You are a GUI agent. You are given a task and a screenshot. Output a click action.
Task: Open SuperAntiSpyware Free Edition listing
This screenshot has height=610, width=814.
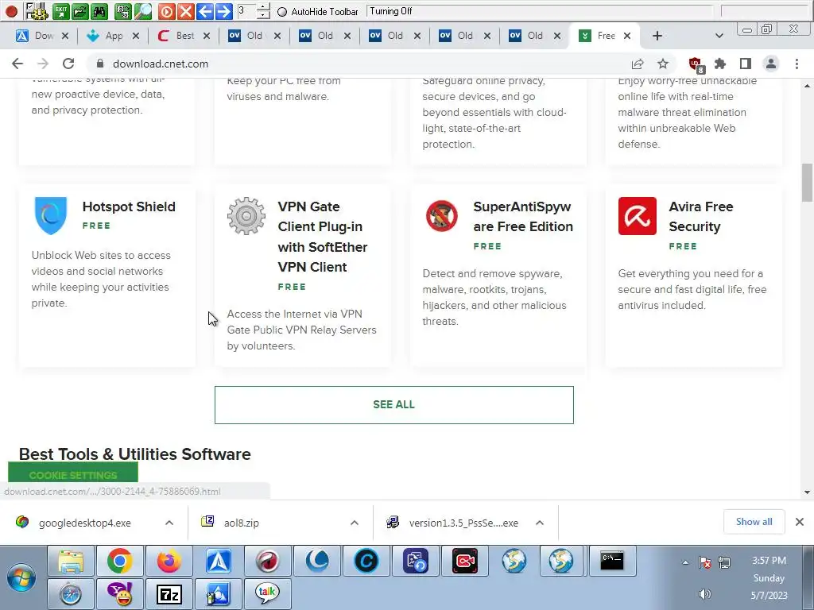(x=523, y=216)
